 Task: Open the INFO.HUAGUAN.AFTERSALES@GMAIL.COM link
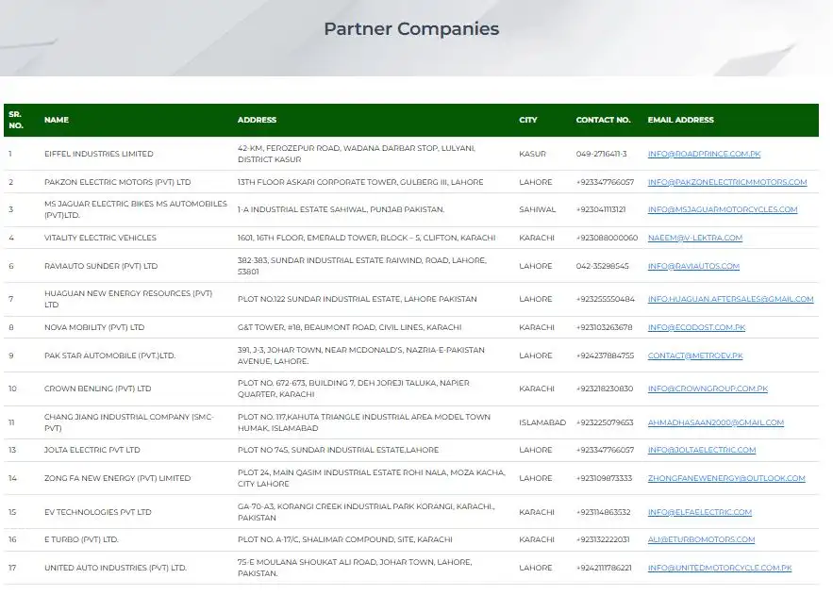[x=730, y=299]
